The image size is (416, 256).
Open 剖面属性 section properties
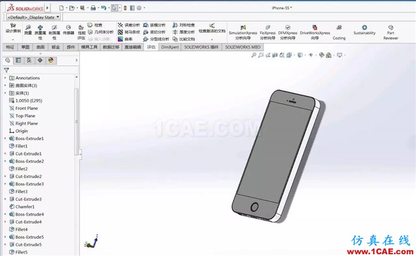coord(54,32)
